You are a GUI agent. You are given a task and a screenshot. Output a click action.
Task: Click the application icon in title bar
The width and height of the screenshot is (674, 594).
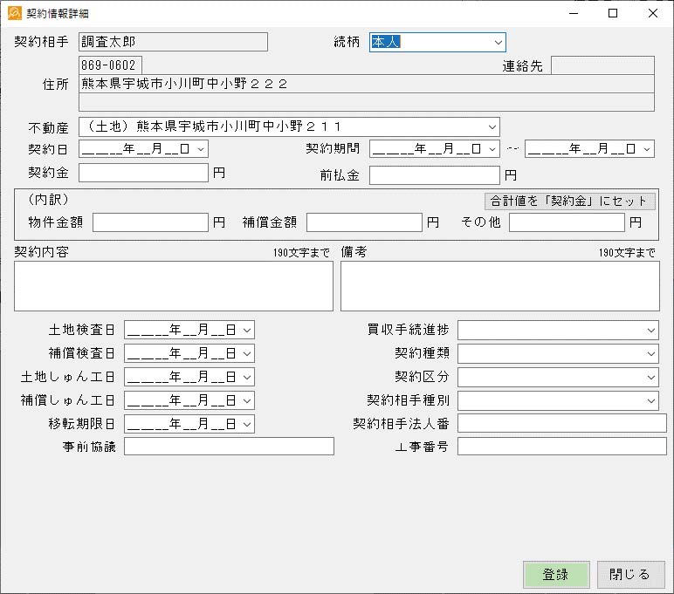[x=14, y=13]
